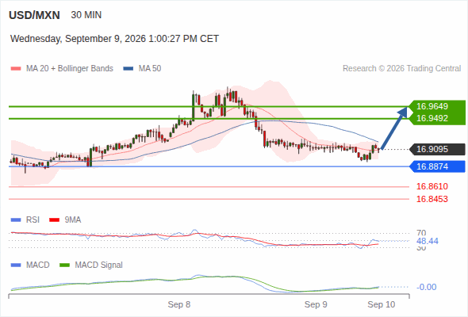Viewport: 468px width, 317px height.
Task: Click the 9MA red legend swatch
Action: [x=54, y=220]
